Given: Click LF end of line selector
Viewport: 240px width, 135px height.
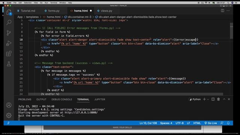Looking at the screenshot, I should (188, 123).
